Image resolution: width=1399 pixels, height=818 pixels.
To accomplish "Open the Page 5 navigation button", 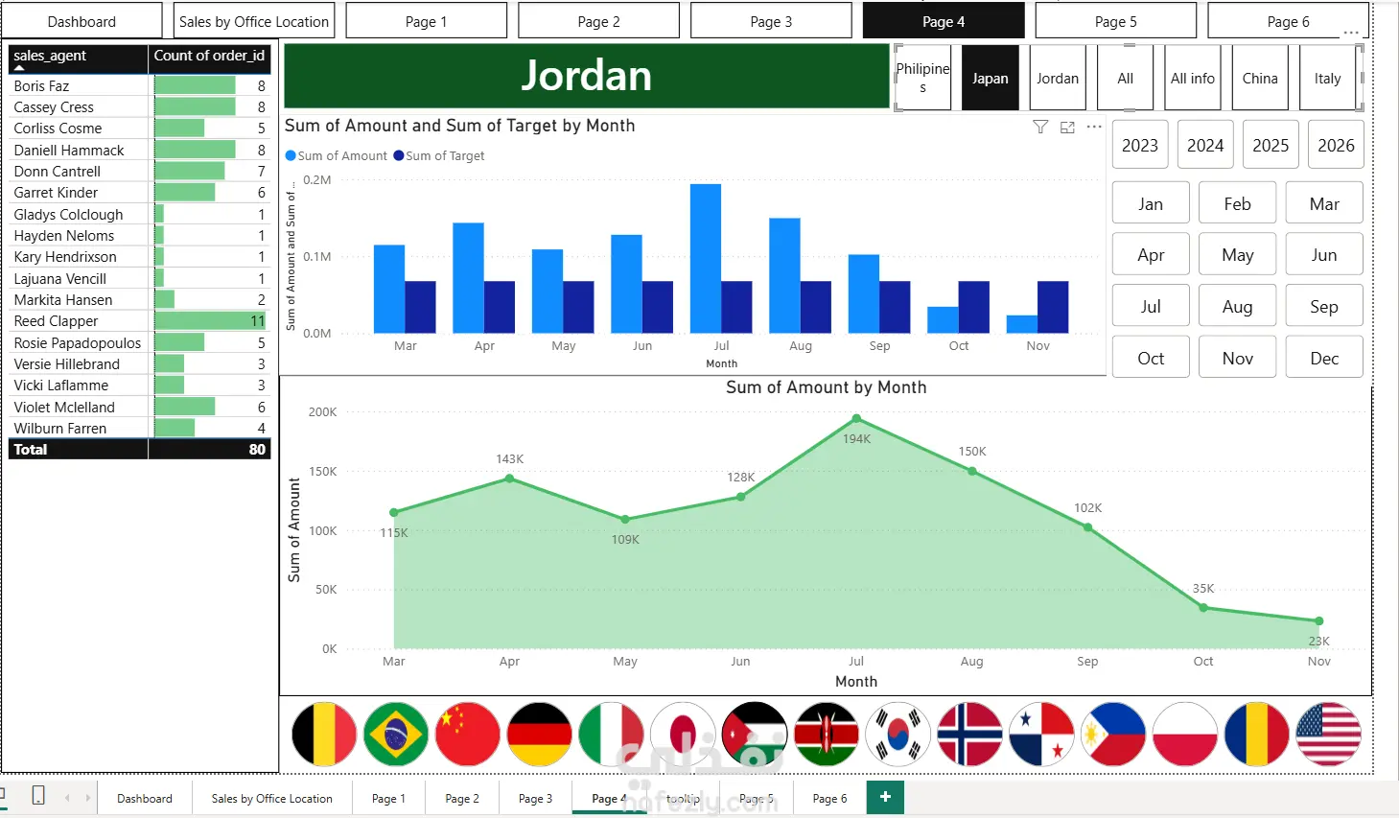I will (1116, 21).
